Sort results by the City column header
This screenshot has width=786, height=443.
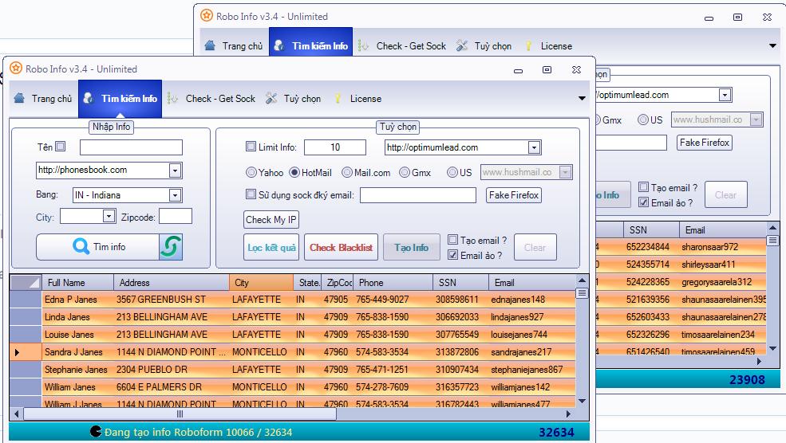click(261, 283)
